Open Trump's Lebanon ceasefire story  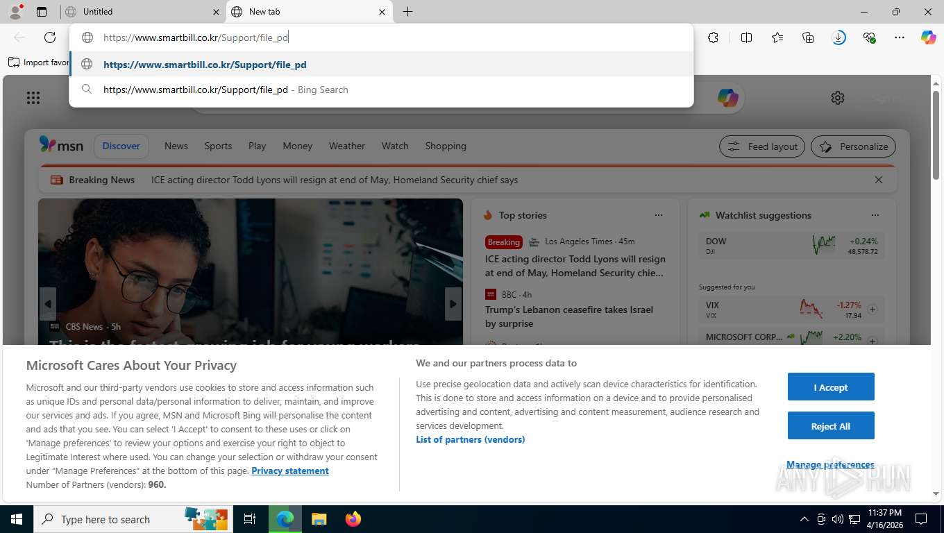click(569, 316)
